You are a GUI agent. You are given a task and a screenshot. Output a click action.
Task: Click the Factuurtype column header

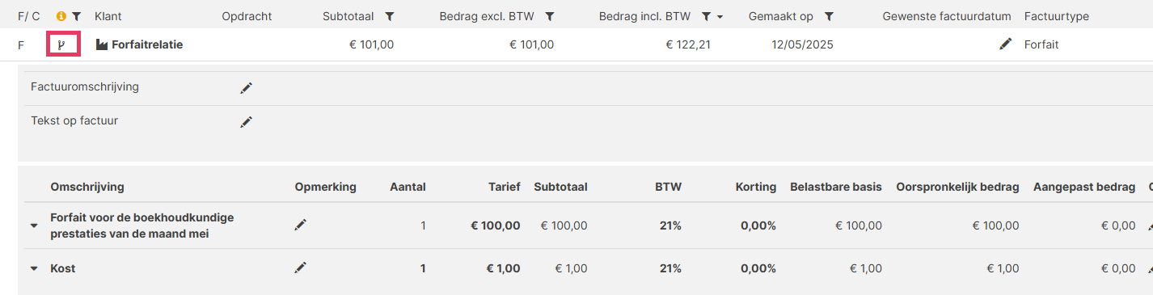1056,16
